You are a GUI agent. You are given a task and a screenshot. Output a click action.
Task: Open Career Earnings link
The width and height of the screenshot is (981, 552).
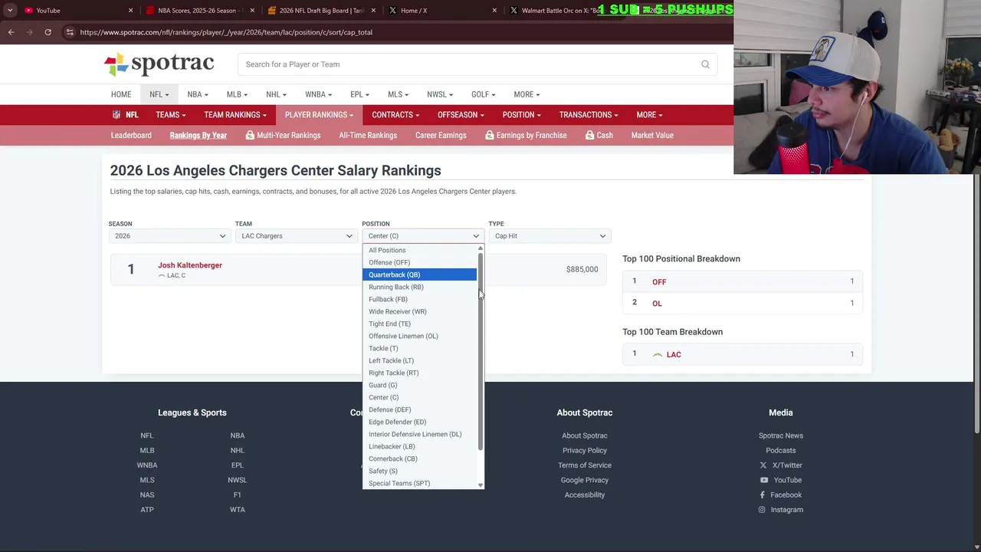click(x=441, y=135)
